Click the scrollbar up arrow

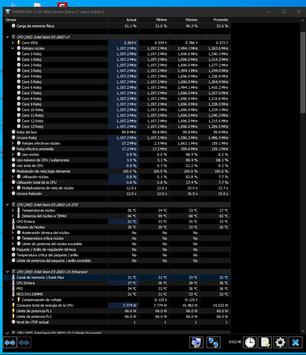point(303,20)
